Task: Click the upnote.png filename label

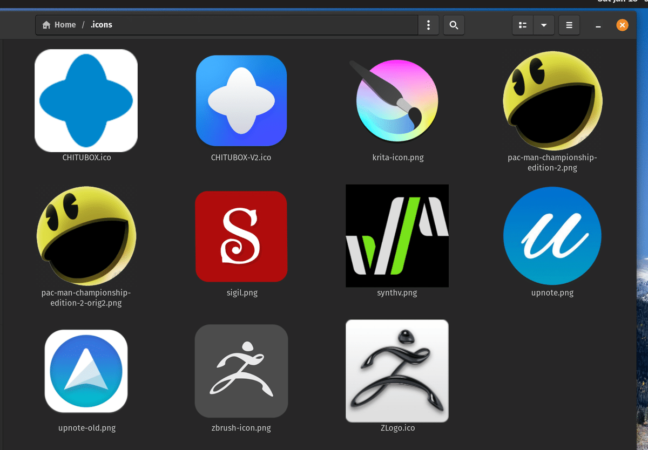Action: 552,293
